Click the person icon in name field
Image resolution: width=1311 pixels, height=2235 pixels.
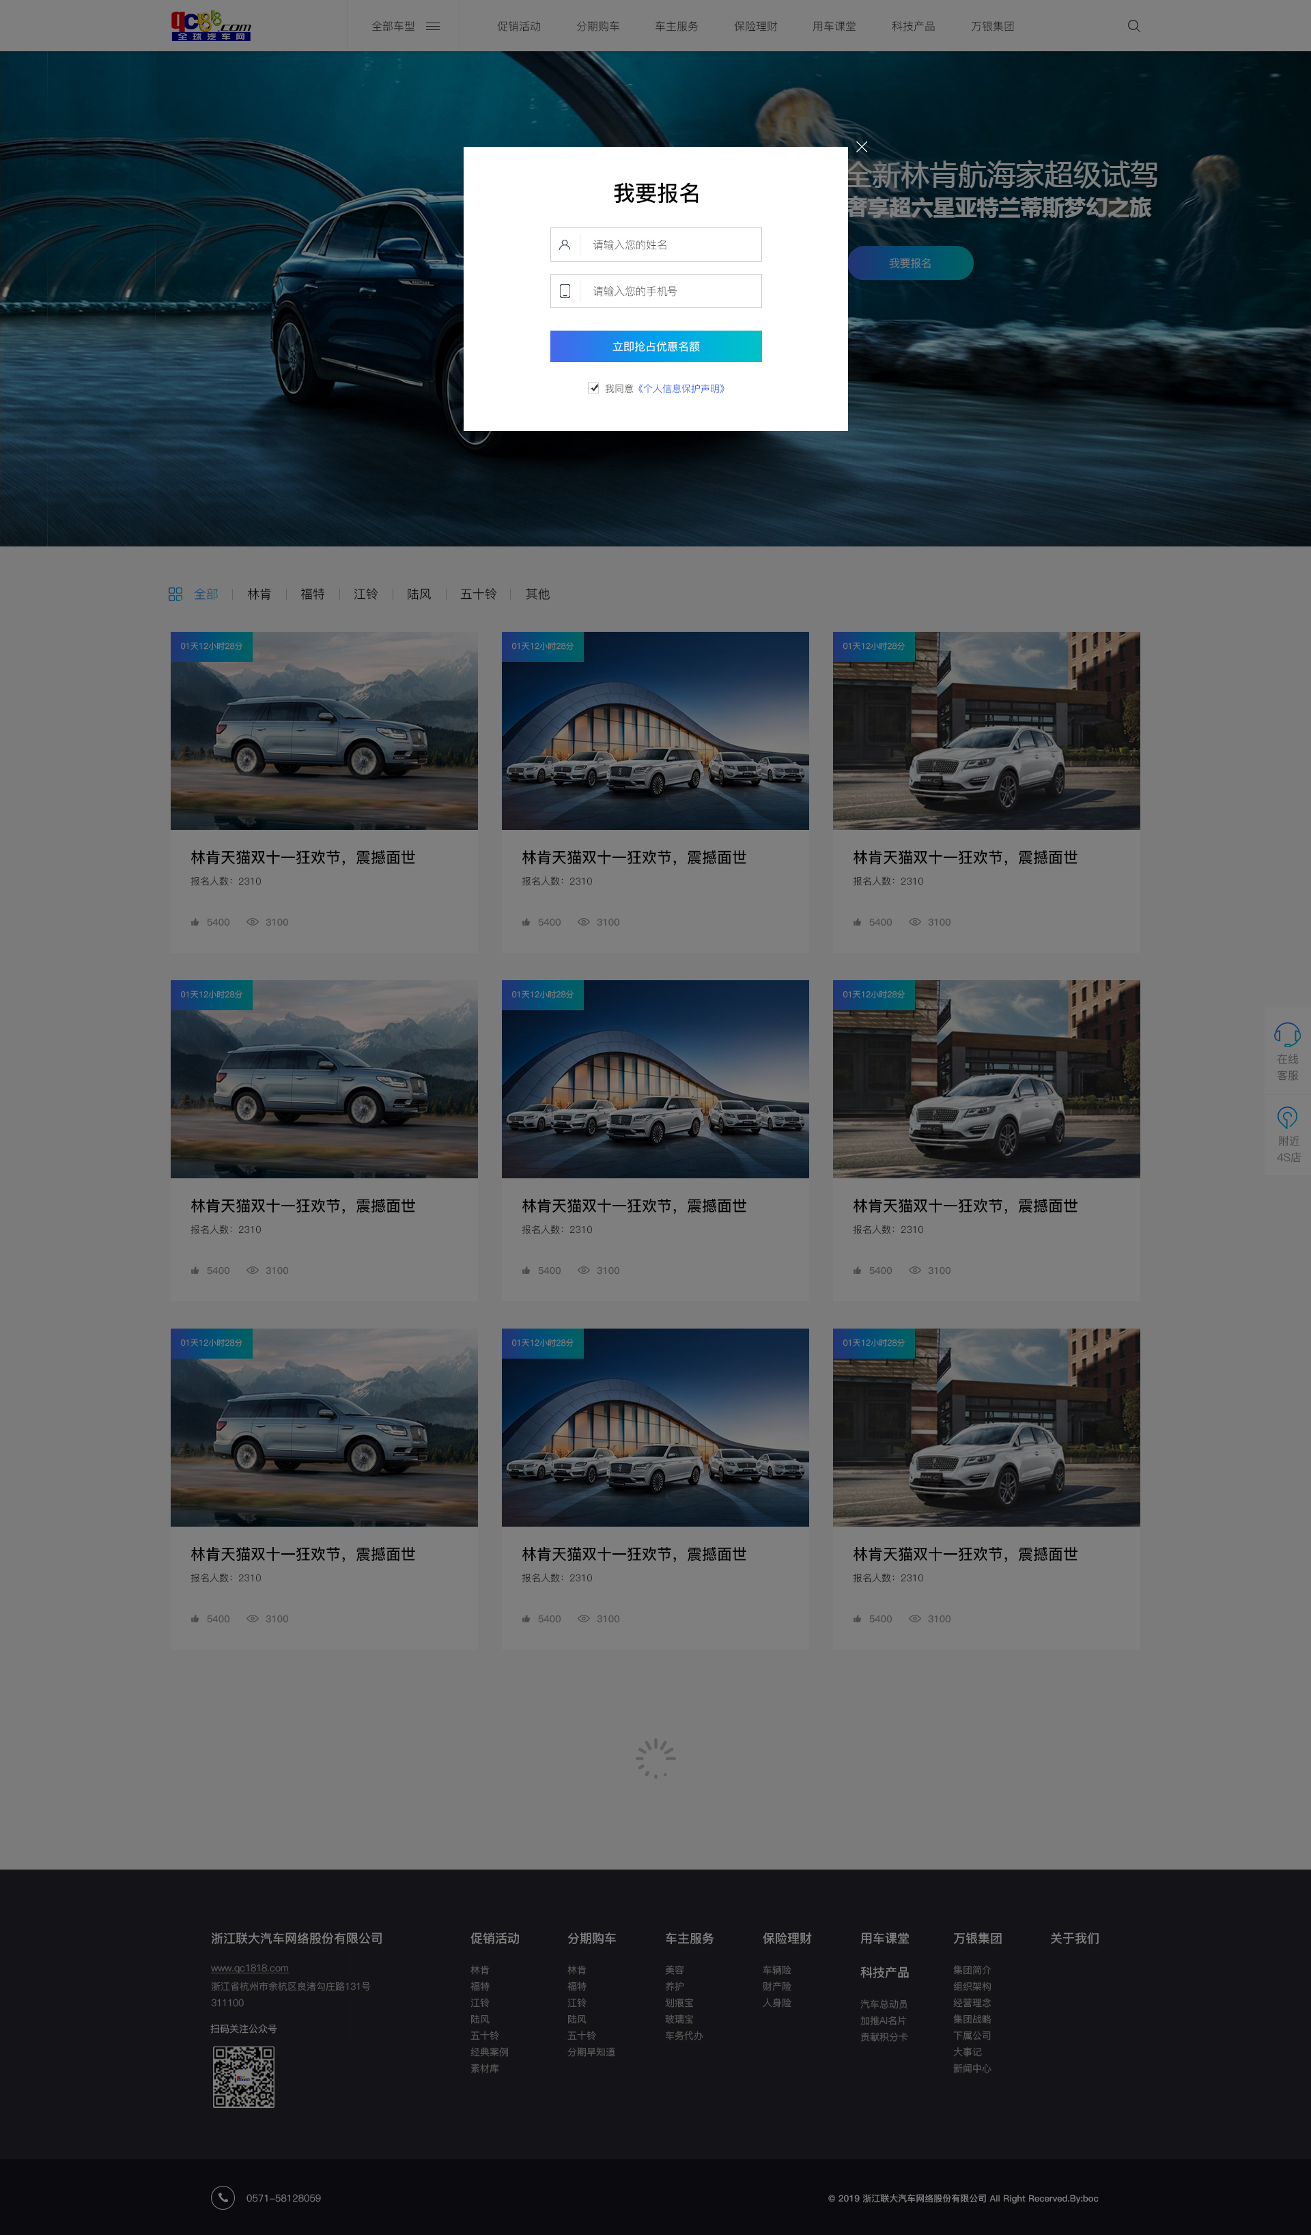(x=565, y=245)
